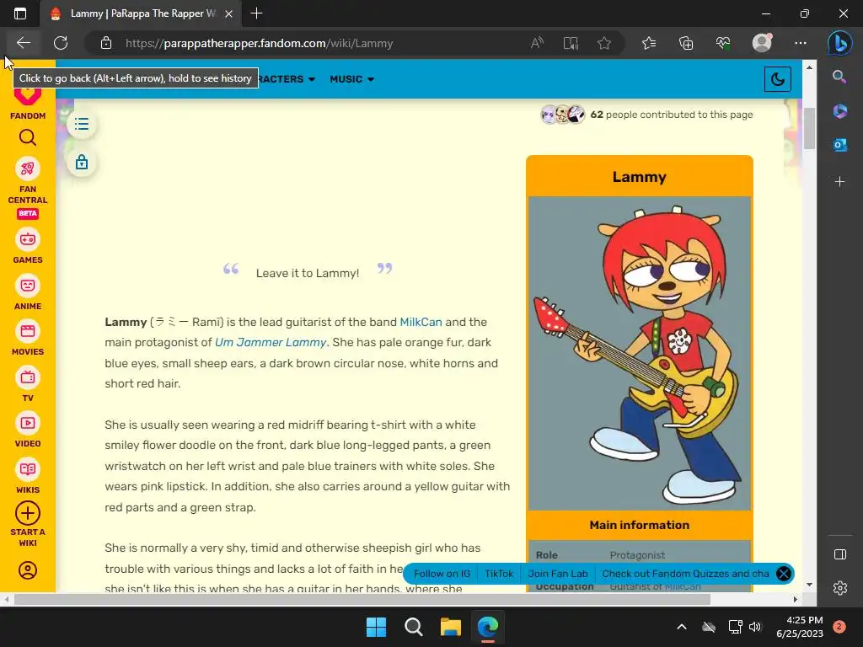The height and width of the screenshot is (647, 863).
Task: Open volume control in system tray
Action: tap(755, 627)
